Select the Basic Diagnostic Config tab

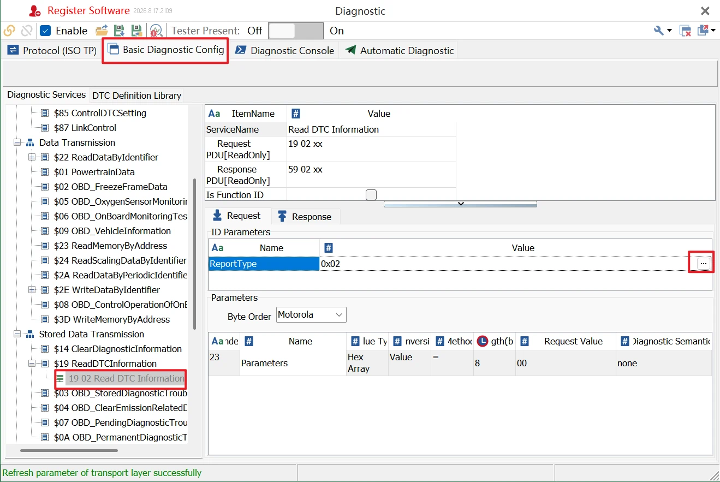[166, 50]
